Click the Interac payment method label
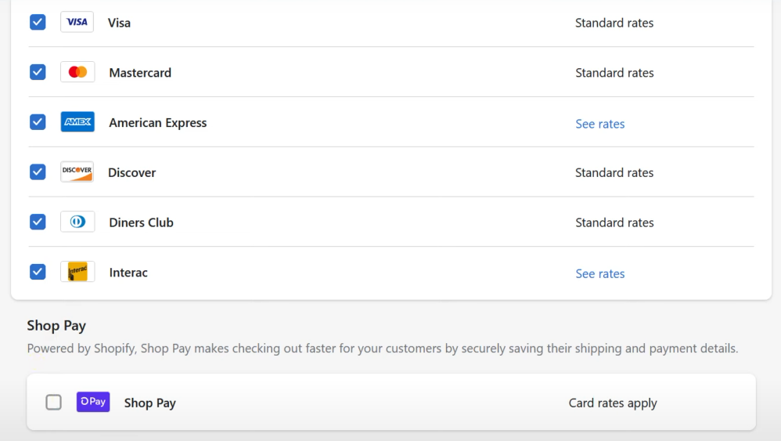 pos(128,273)
